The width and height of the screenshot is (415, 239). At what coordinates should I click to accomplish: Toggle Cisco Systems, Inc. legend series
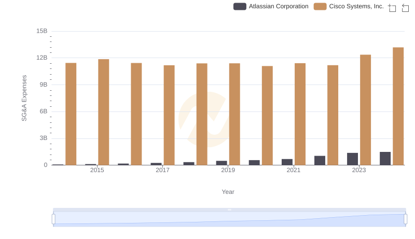[349, 6]
